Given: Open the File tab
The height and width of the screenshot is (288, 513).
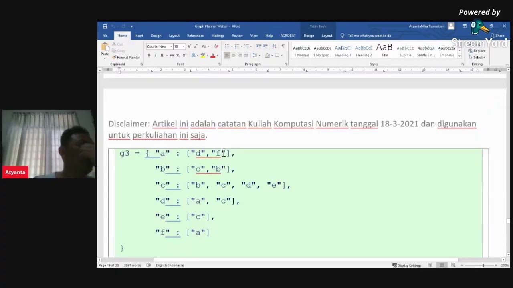Looking at the screenshot, I should (105, 36).
